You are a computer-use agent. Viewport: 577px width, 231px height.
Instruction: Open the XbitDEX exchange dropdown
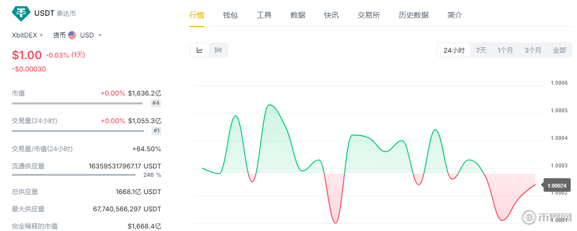pos(28,35)
